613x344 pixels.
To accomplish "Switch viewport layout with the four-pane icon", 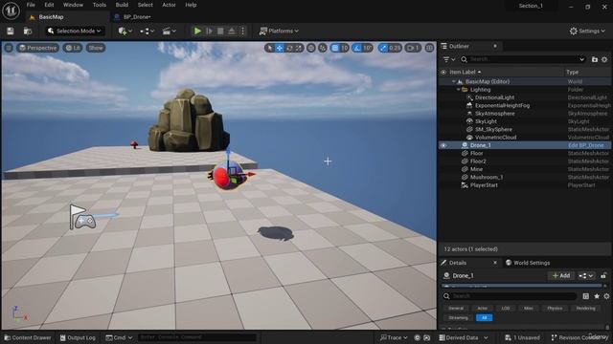I will point(429,48).
